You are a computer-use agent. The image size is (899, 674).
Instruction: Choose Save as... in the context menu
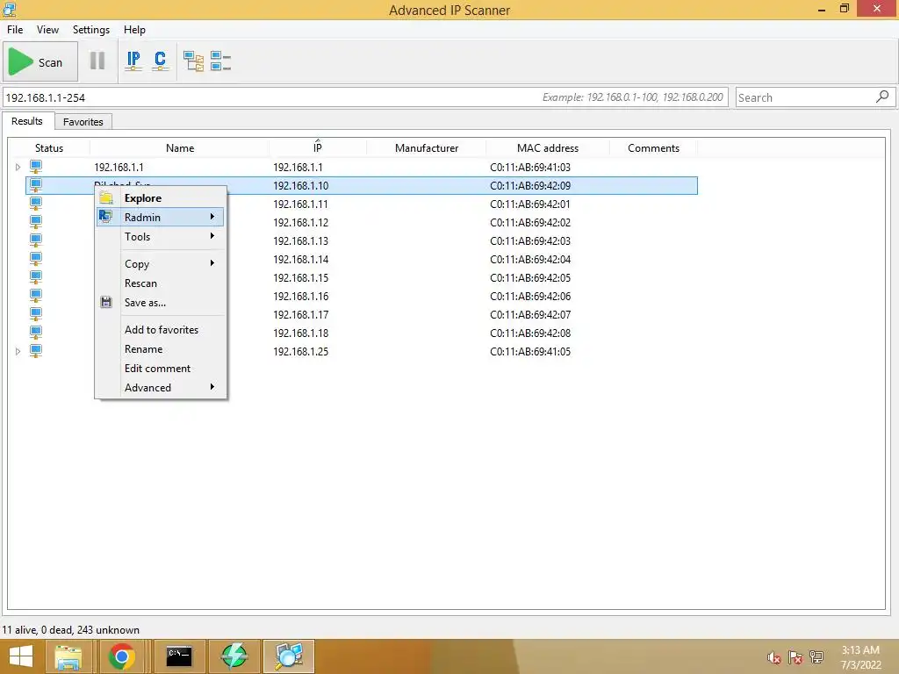coord(160,303)
